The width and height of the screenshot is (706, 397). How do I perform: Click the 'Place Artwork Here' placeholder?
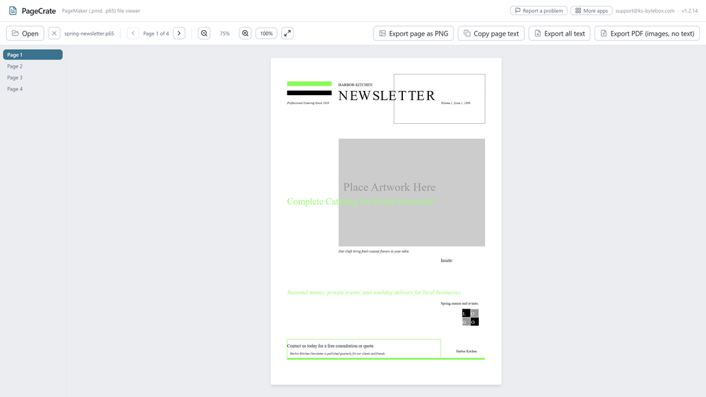coord(389,187)
